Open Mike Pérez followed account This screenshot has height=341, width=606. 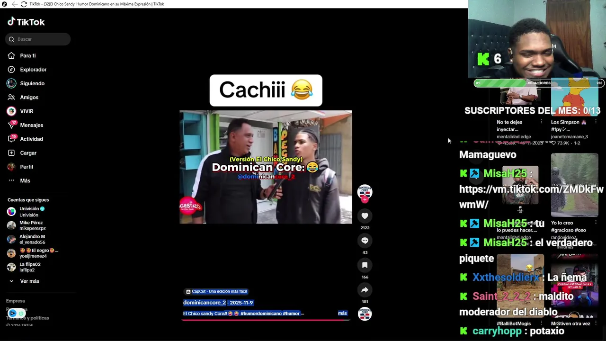tap(33, 225)
